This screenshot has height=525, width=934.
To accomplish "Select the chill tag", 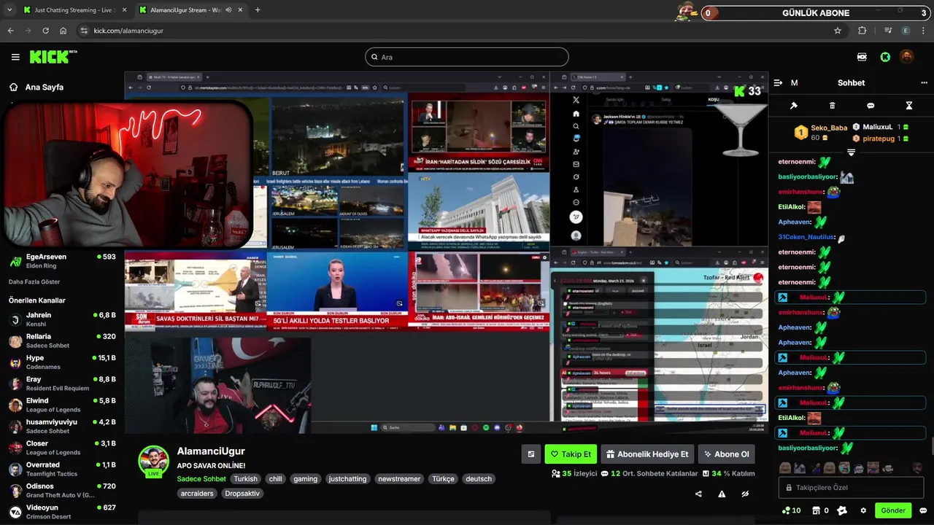I will tap(275, 479).
